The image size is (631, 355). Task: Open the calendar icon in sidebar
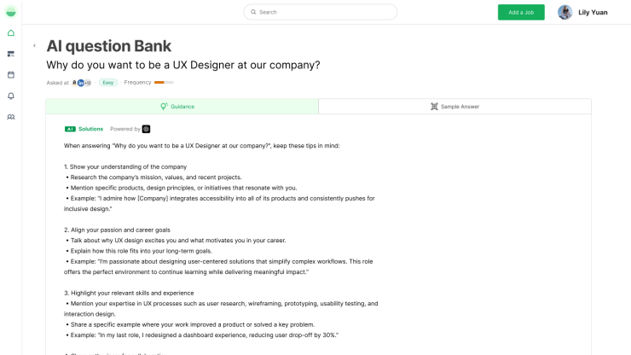(11, 75)
